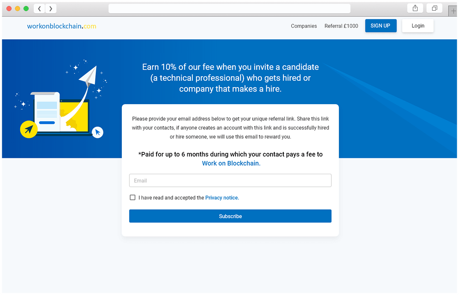Open the Companies menu item
The width and height of the screenshot is (459, 295).
point(304,26)
